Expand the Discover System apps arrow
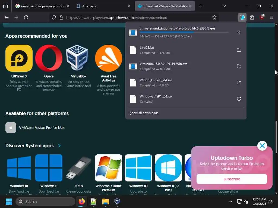Image resolution: width=278 pixels, height=208 pixels. [x=59, y=145]
